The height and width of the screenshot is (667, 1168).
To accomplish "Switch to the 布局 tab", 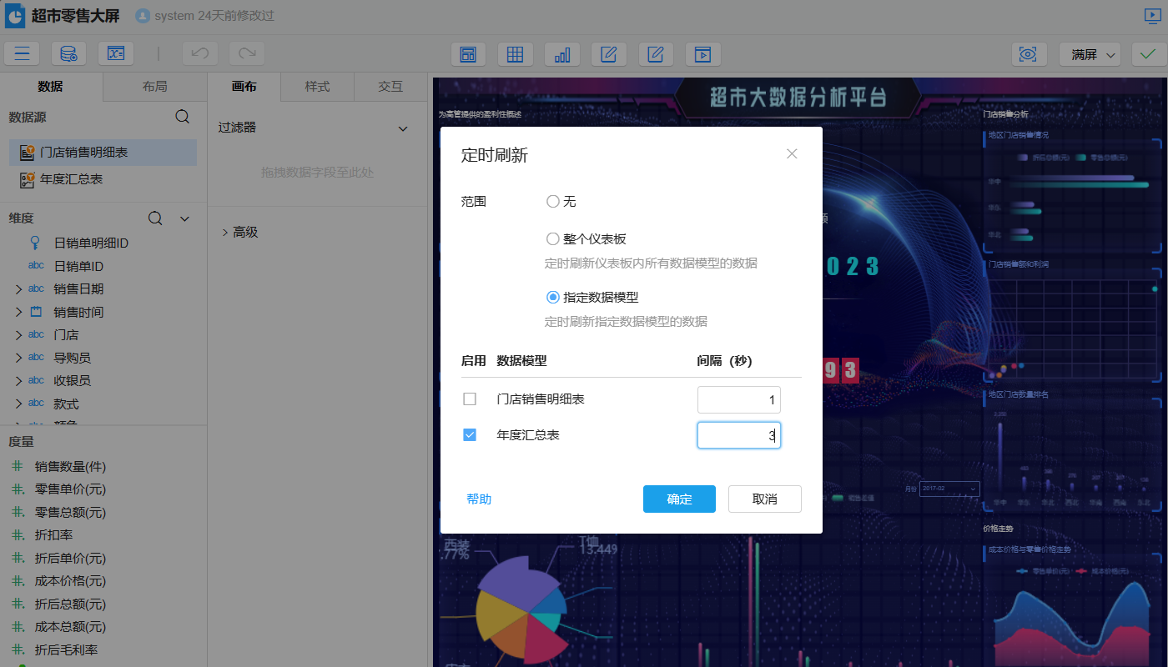I will (x=154, y=86).
